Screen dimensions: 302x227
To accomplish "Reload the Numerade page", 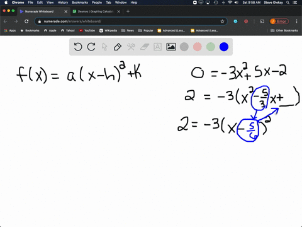I will (x=26, y=21).
